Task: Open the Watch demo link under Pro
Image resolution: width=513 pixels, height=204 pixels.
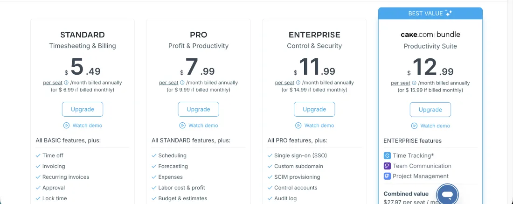Action: click(x=199, y=125)
